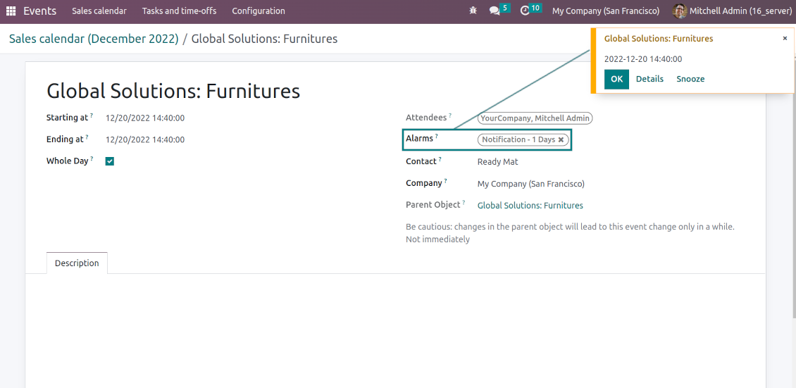Click the debug bug icon

point(472,11)
